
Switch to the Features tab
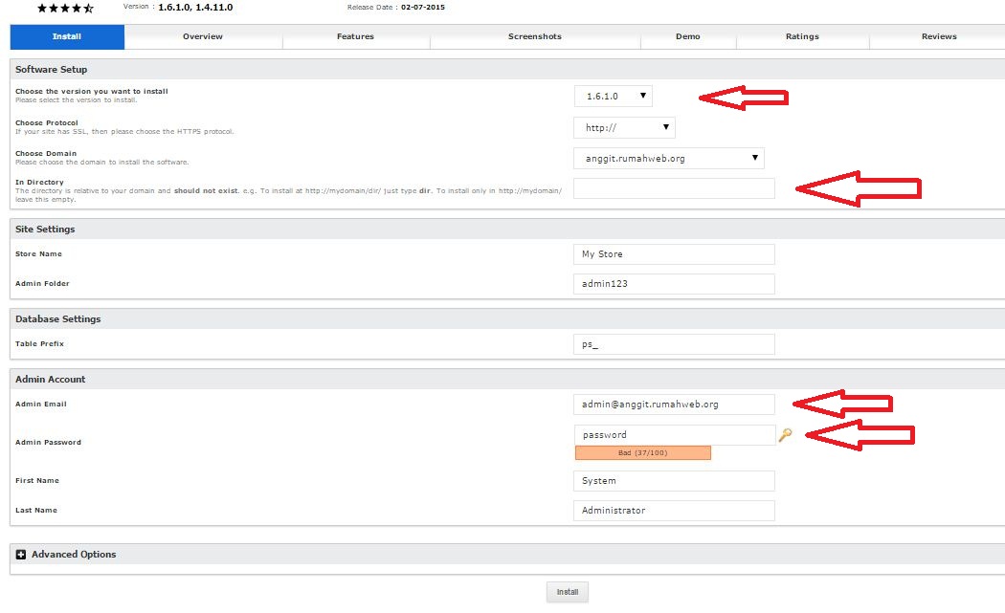(x=355, y=36)
